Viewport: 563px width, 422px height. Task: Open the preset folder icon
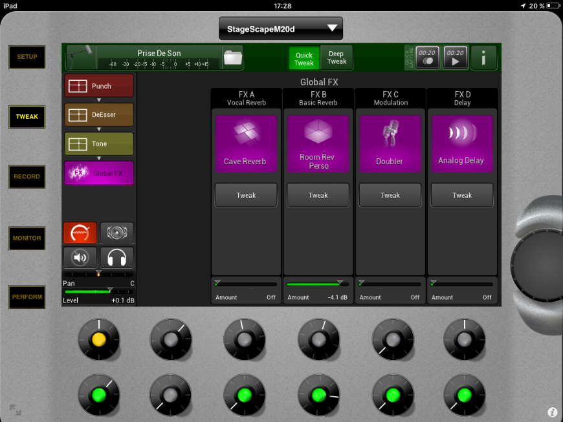(232, 58)
